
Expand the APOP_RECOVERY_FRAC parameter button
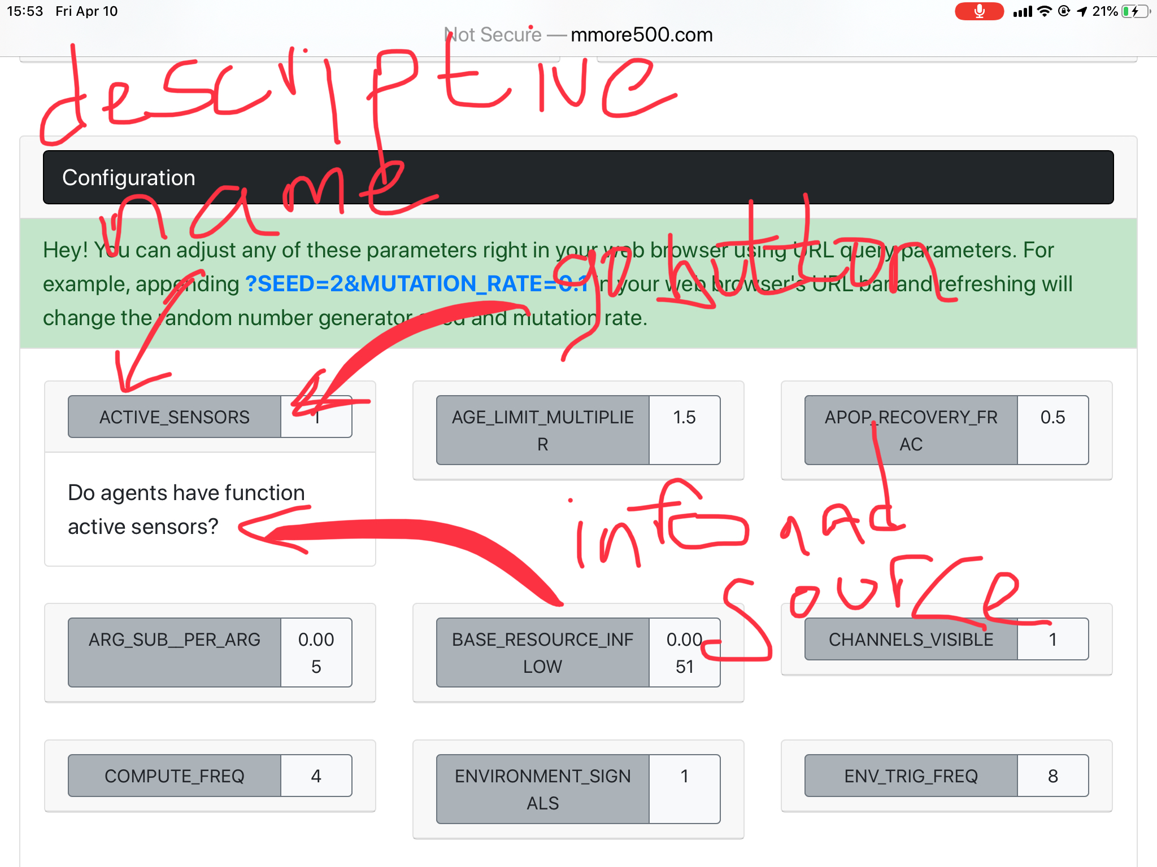(911, 430)
